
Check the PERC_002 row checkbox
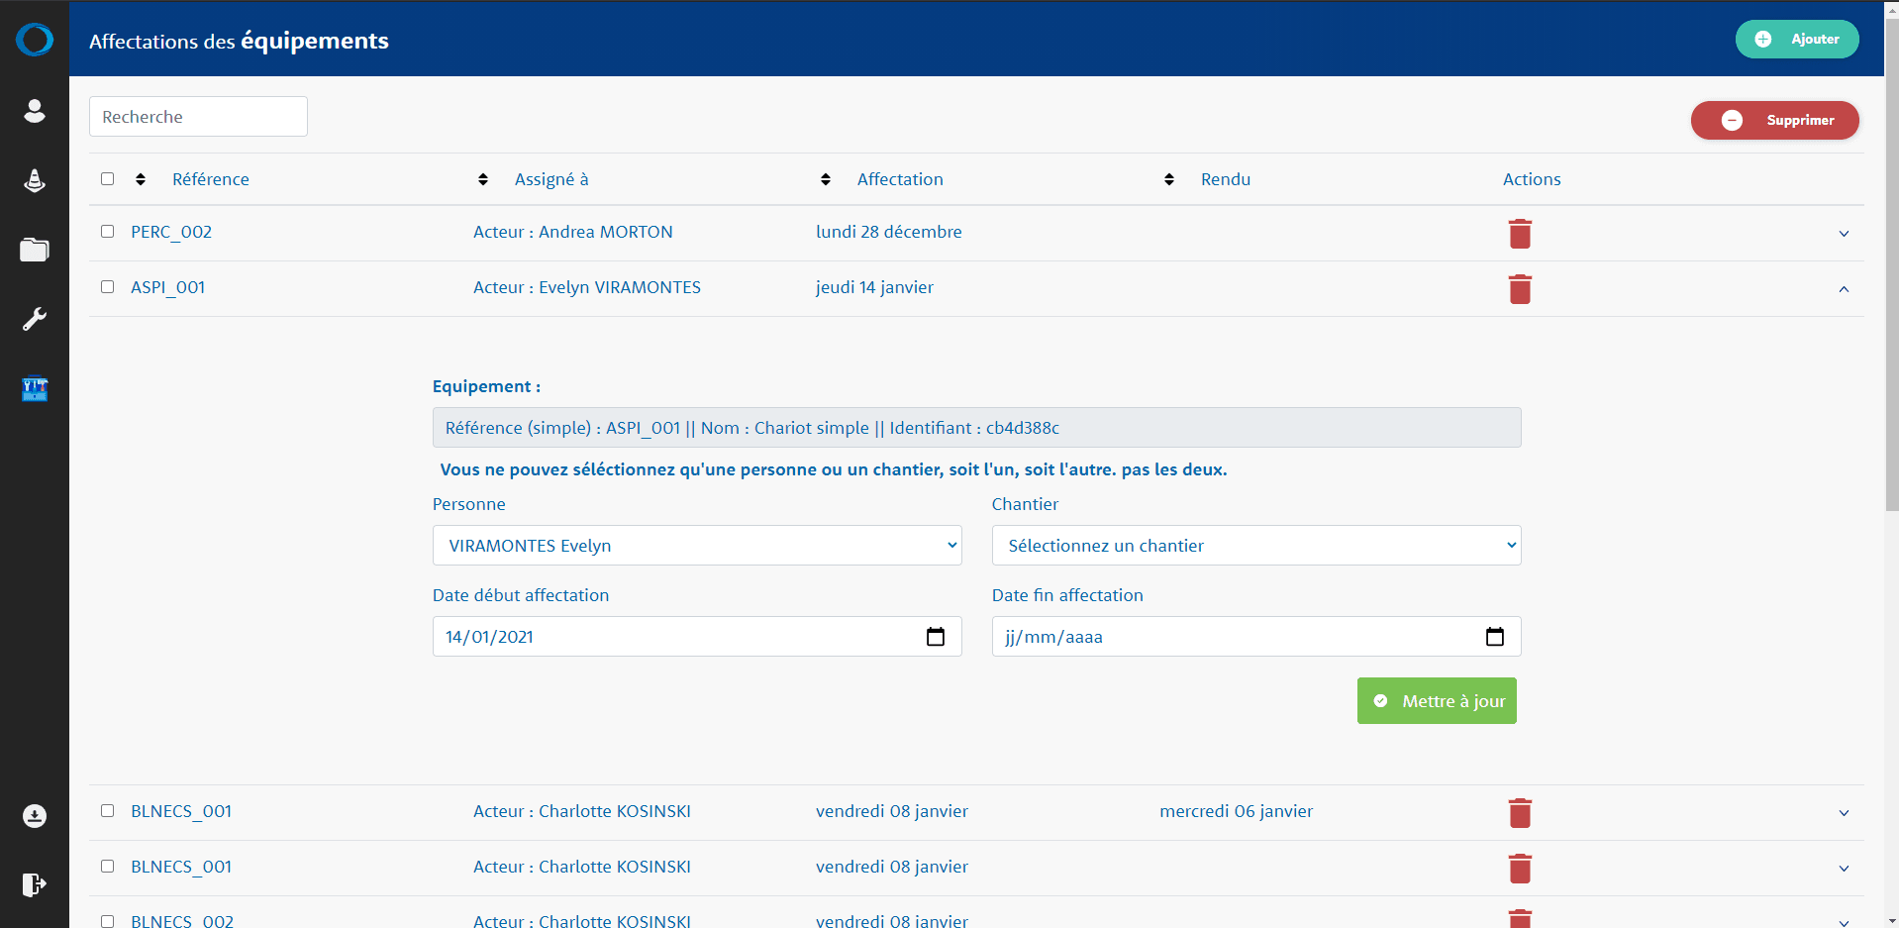[108, 232]
